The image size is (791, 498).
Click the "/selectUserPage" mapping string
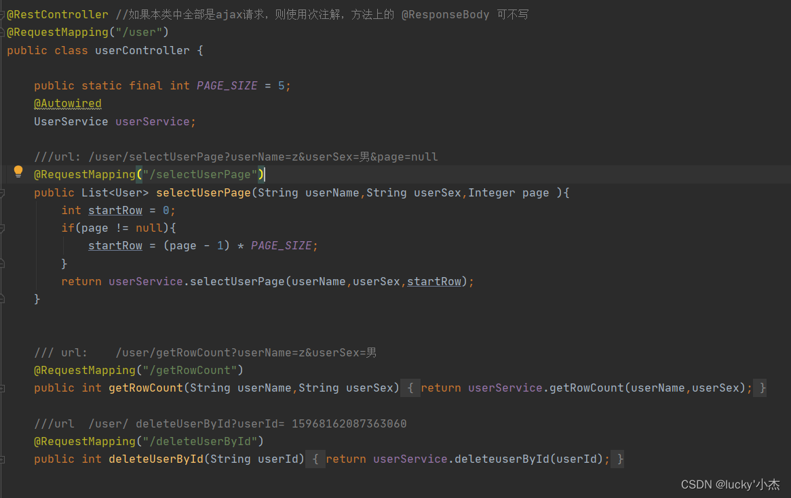(x=199, y=174)
